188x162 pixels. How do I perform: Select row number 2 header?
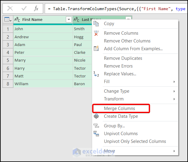pos(8,37)
